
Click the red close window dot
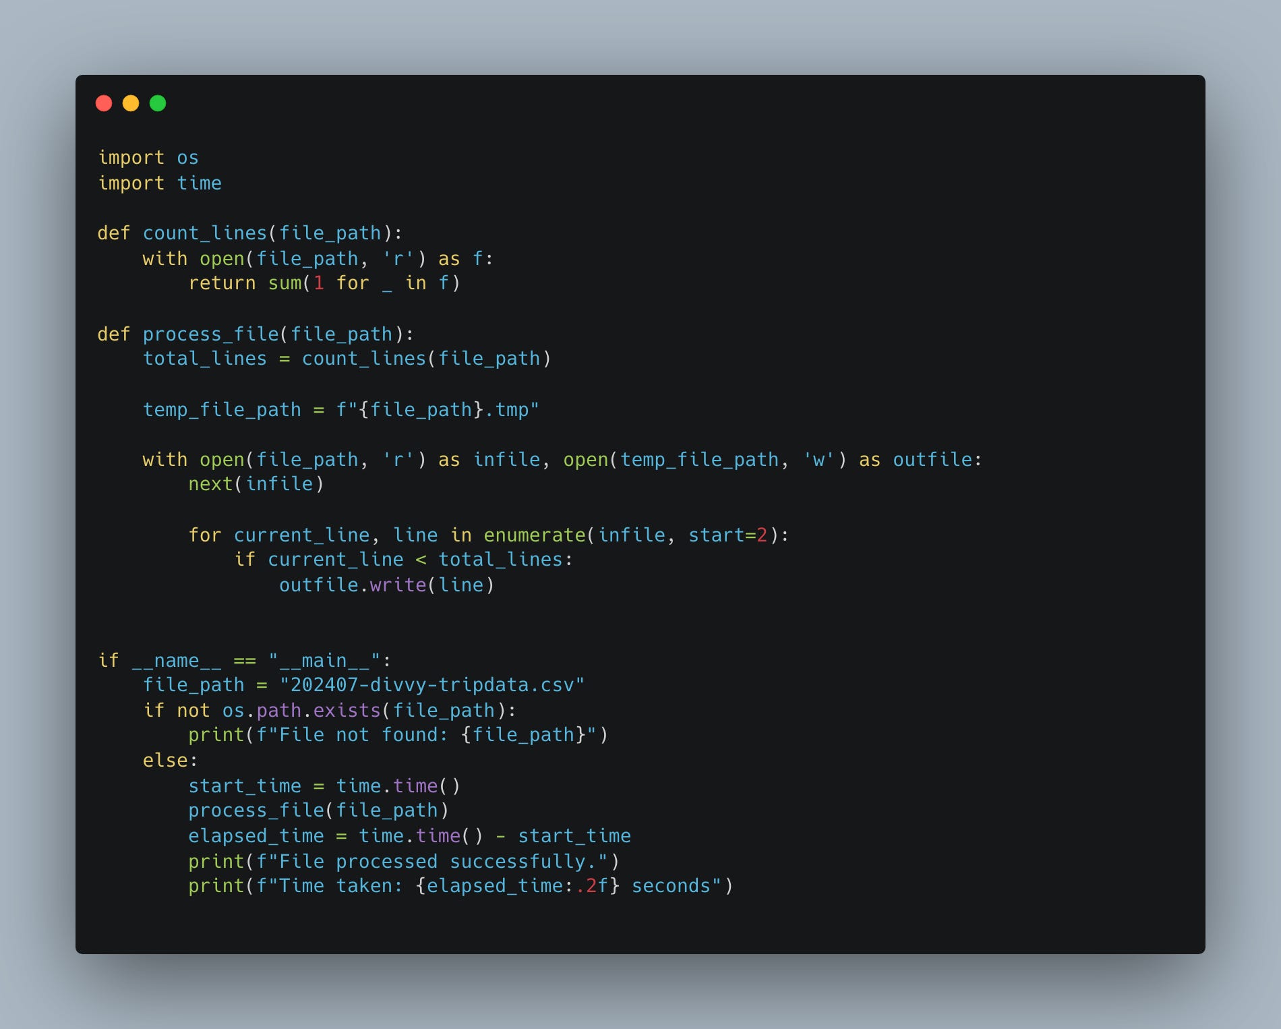tap(104, 103)
